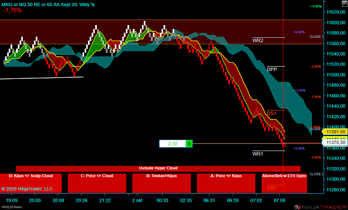
Task: Click the -1,00% orange percent label
Action: coord(315,97)
